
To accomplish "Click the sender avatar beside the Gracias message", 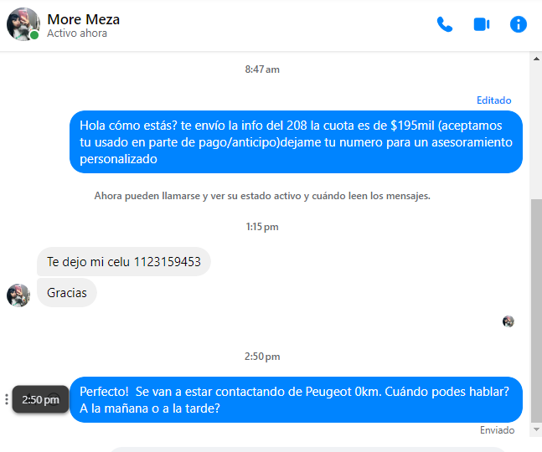I will [x=18, y=295].
